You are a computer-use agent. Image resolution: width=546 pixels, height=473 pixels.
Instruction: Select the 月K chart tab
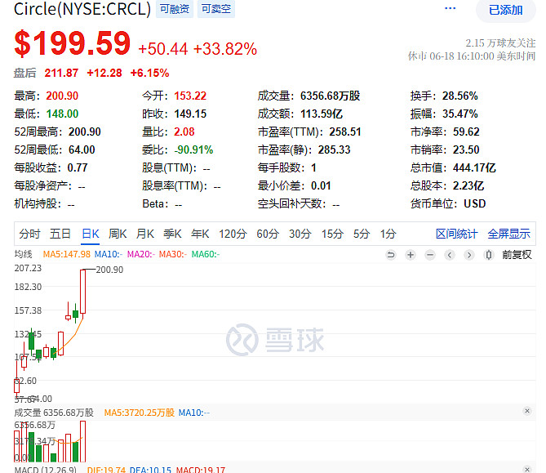(x=144, y=234)
